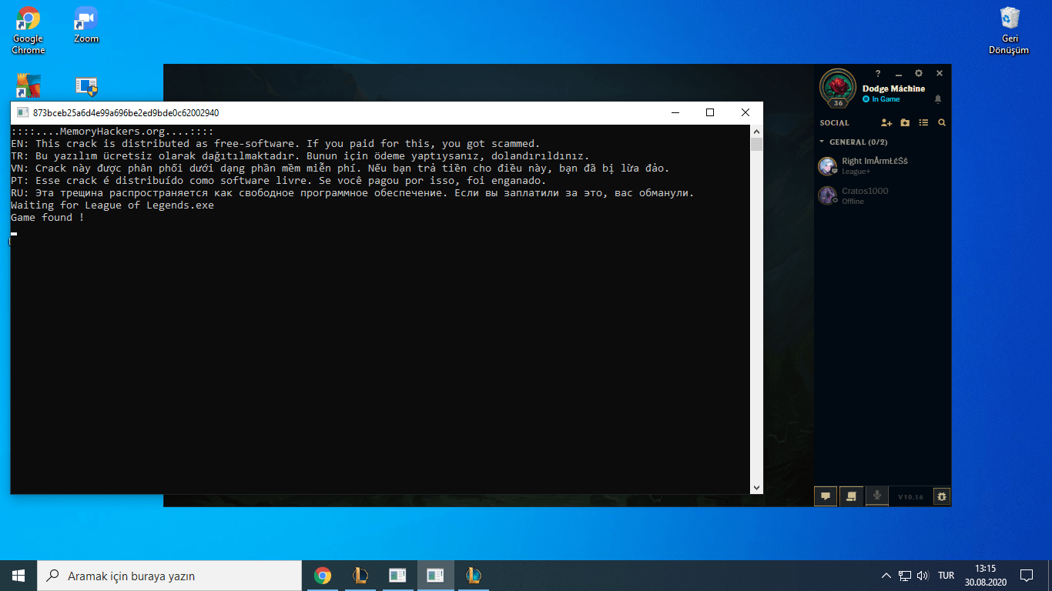Viewport: 1052px width, 591px height.
Task: Open the clock showing 13:15
Action: tap(985, 576)
